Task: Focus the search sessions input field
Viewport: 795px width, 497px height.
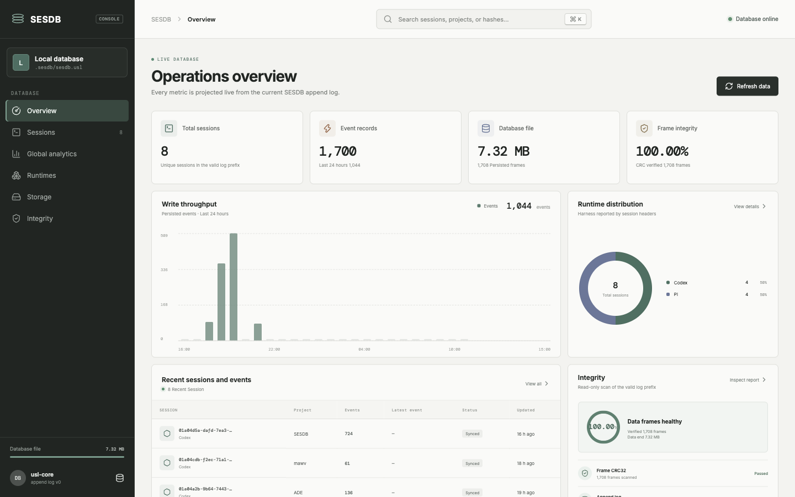Action: pos(484,19)
